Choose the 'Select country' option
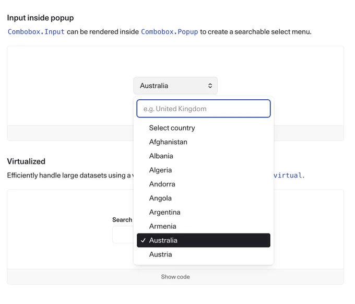This screenshot has height=304, width=355. pos(204,128)
